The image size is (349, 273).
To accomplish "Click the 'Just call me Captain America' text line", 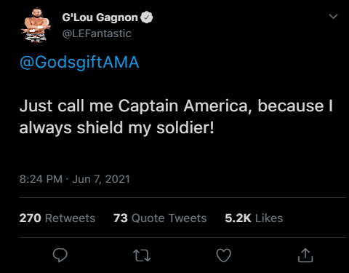I will [176, 106].
